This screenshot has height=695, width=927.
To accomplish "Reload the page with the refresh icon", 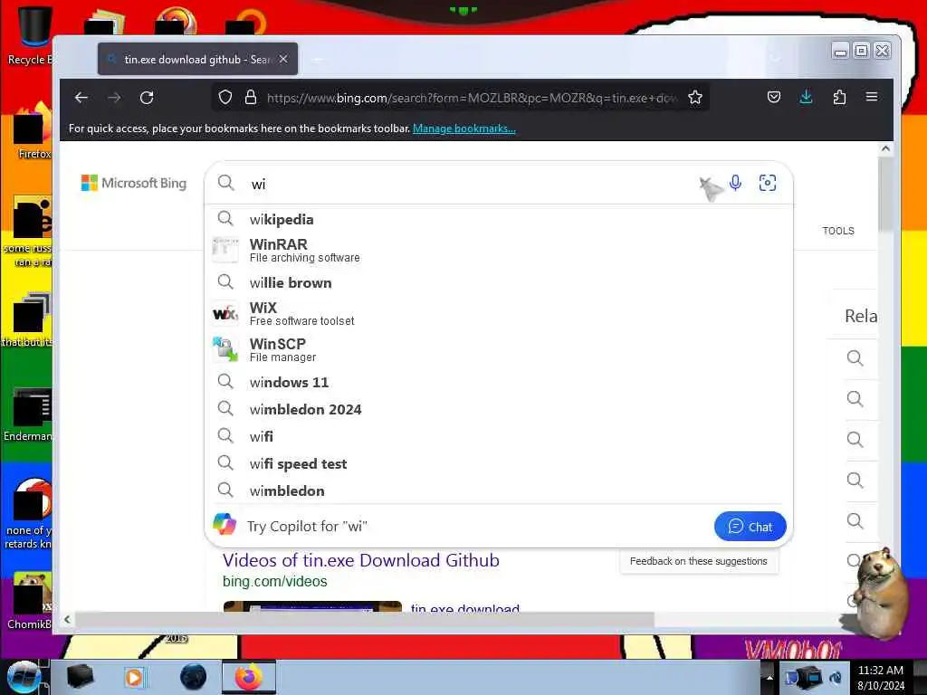I will (147, 98).
